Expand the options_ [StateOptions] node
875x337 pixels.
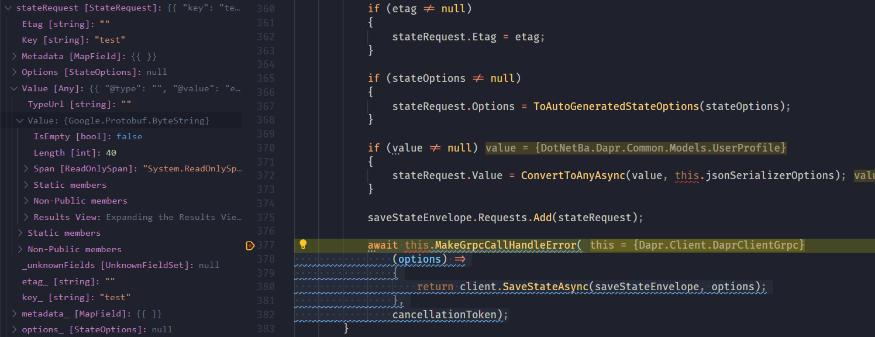[15, 329]
